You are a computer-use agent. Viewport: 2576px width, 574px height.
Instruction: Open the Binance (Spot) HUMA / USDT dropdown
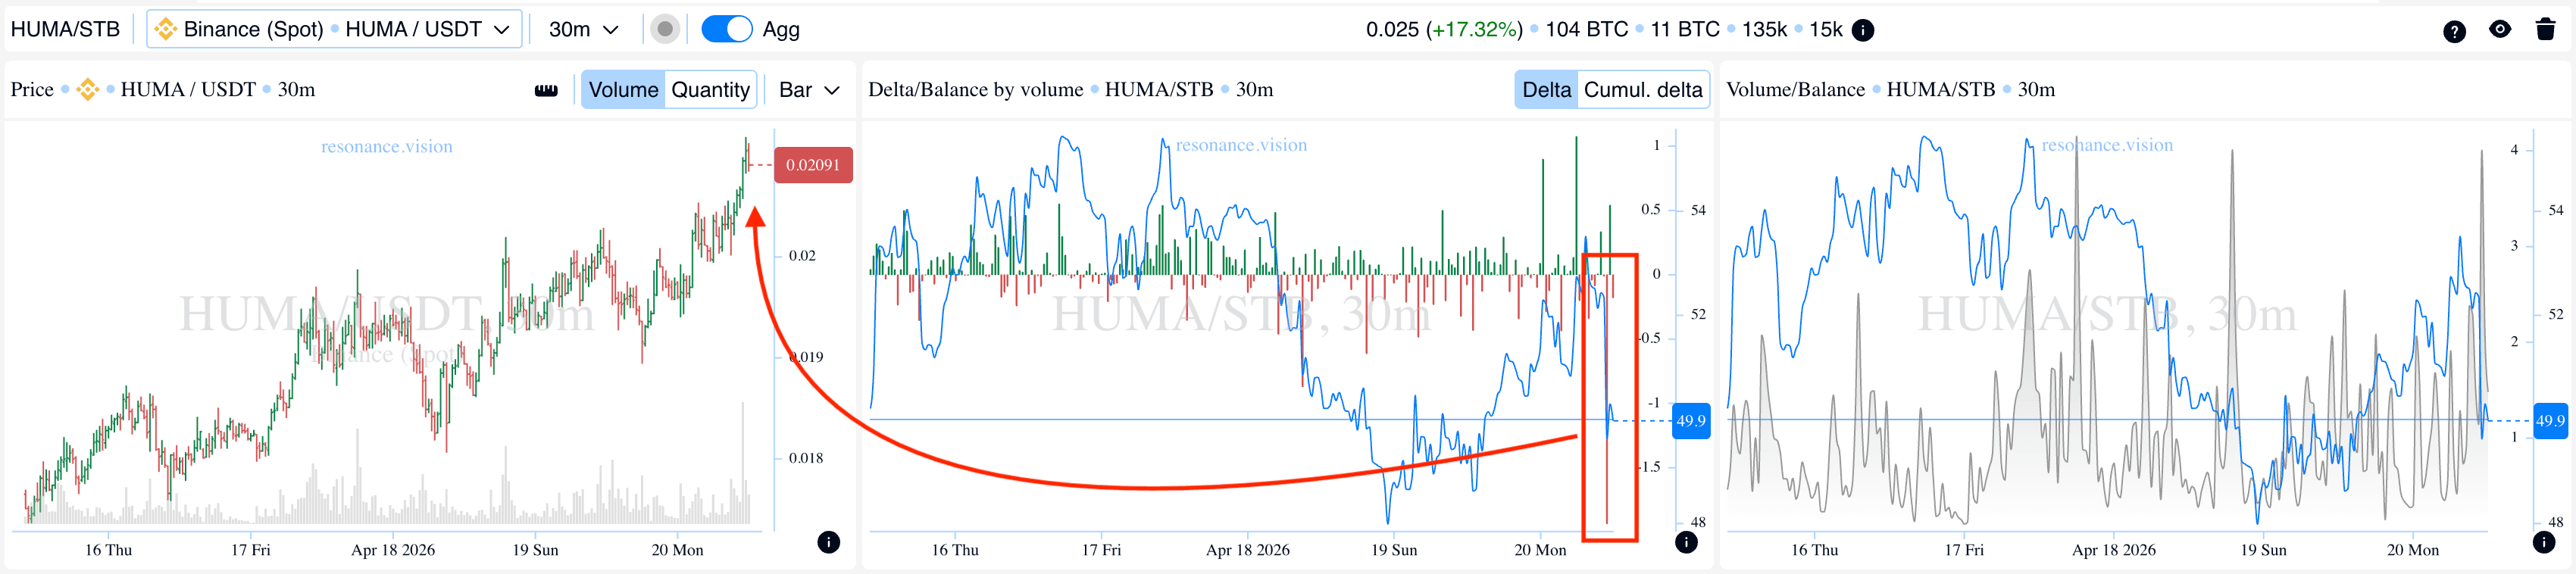[x=334, y=30]
